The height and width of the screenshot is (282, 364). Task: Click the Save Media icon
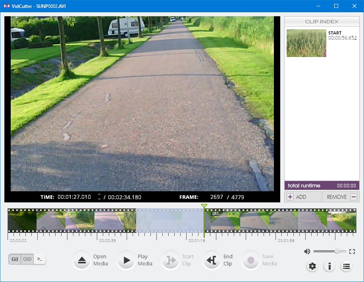(x=250, y=260)
